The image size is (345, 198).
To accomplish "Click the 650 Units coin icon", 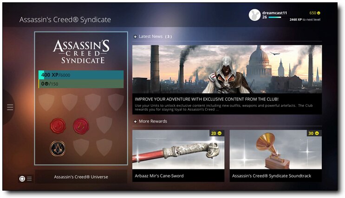I will (319, 13).
